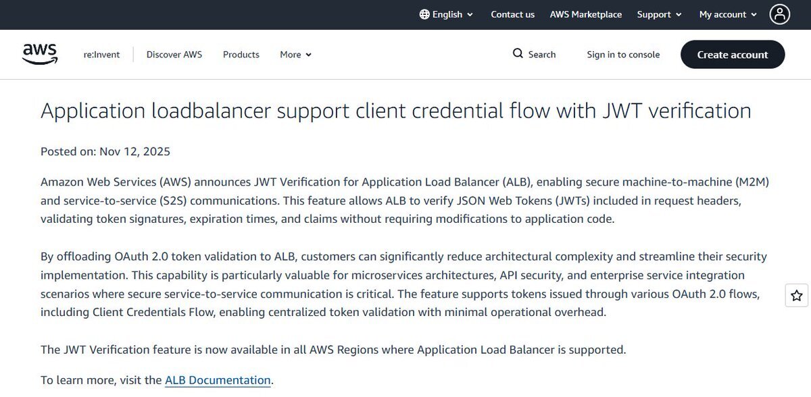811x397 pixels.
Task: Open the Support dropdown menu
Action: click(x=659, y=14)
